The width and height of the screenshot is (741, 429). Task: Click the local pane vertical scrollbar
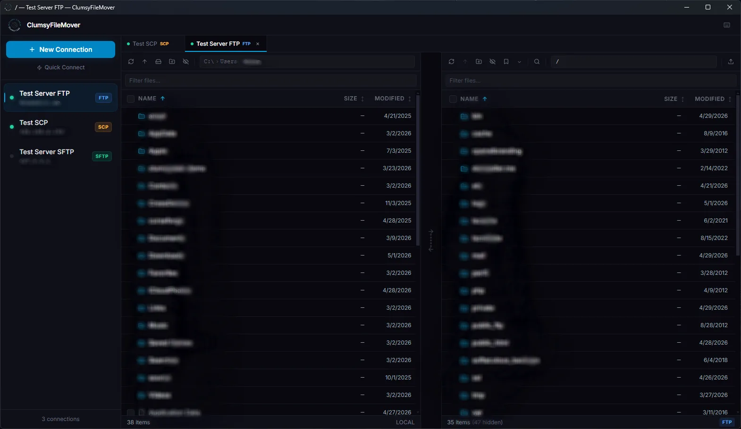pyautogui.click(x=418, y=170)
